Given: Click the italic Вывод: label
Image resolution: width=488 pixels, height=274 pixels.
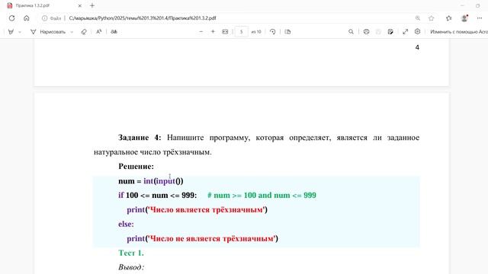Looking at the screenshot, I should (x=131, y=267).
